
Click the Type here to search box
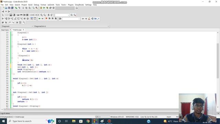31,121
